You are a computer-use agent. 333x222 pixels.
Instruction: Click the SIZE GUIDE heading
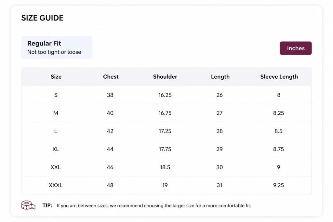[x=42, y=18]
